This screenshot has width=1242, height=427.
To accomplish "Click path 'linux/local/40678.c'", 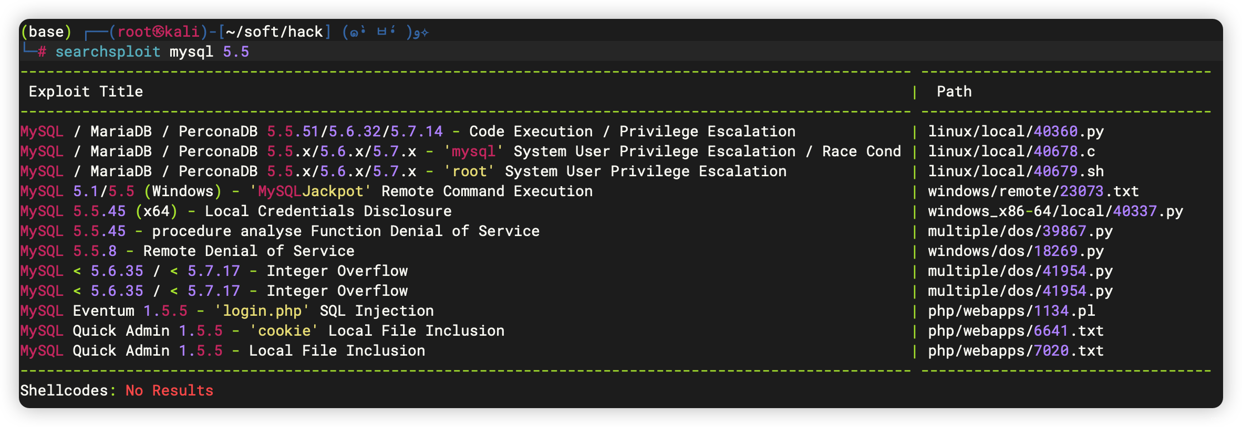I will tap(1011, 151).
